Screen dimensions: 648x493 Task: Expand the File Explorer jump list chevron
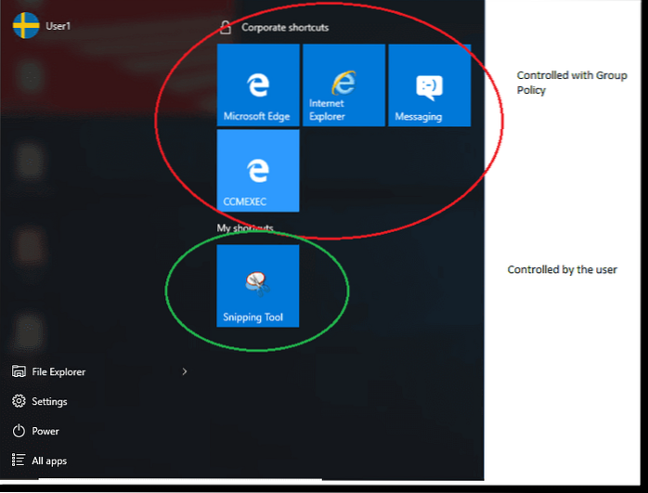point(185,371)
